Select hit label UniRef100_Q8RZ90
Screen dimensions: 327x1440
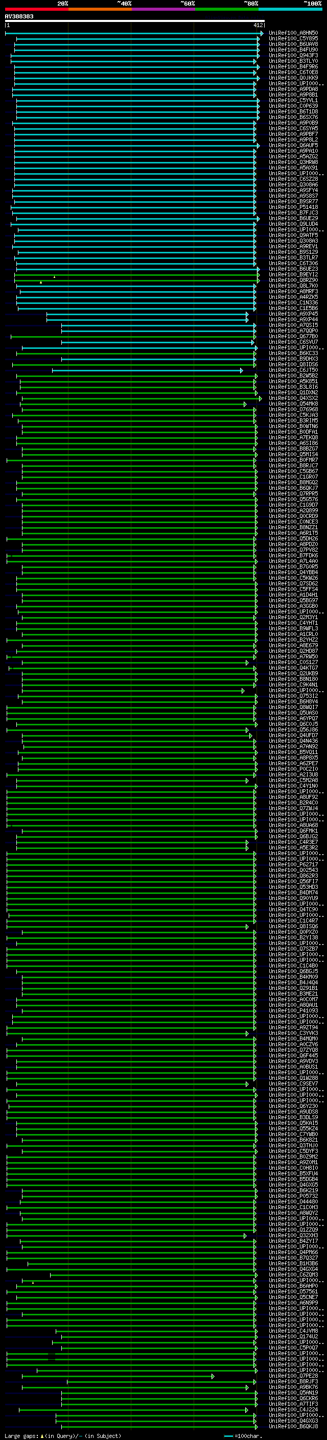click(x=293, y=280)
